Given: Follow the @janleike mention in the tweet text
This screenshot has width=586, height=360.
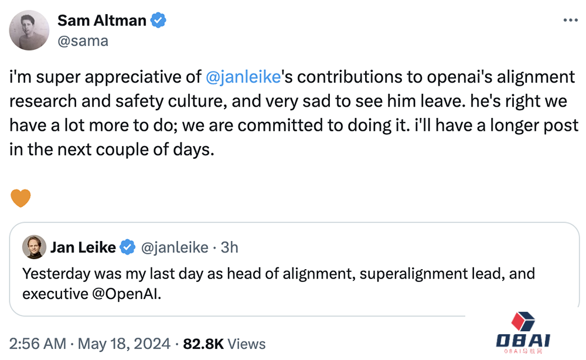Looking at the screenshot, I should [x=243, y=77].
